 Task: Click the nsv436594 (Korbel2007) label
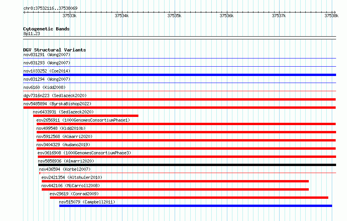[65, 169]
